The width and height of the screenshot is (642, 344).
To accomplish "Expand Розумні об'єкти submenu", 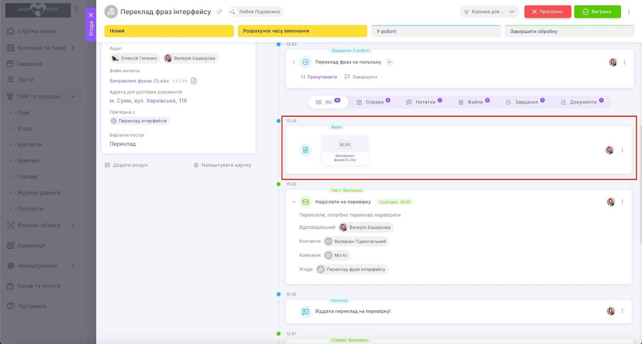I will coord(73,225).
